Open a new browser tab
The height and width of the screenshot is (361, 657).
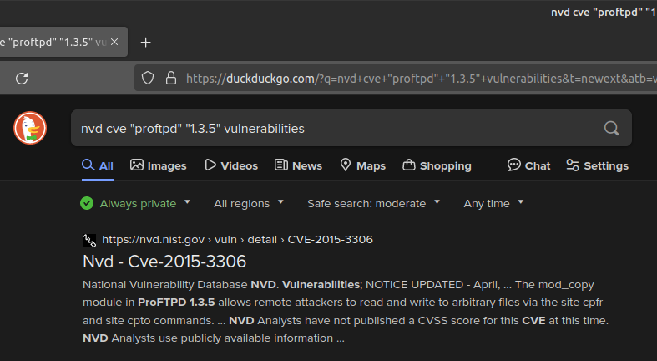(x=145, y=43)
